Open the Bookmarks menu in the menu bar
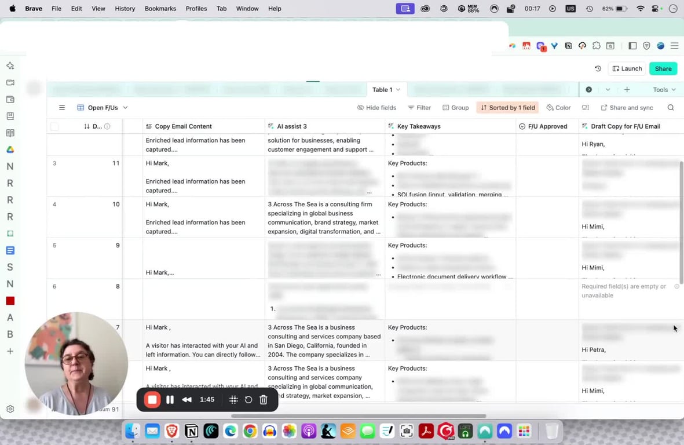Viewport: 684px width, 445px height. pyautogui.click(x=160, y=8)
